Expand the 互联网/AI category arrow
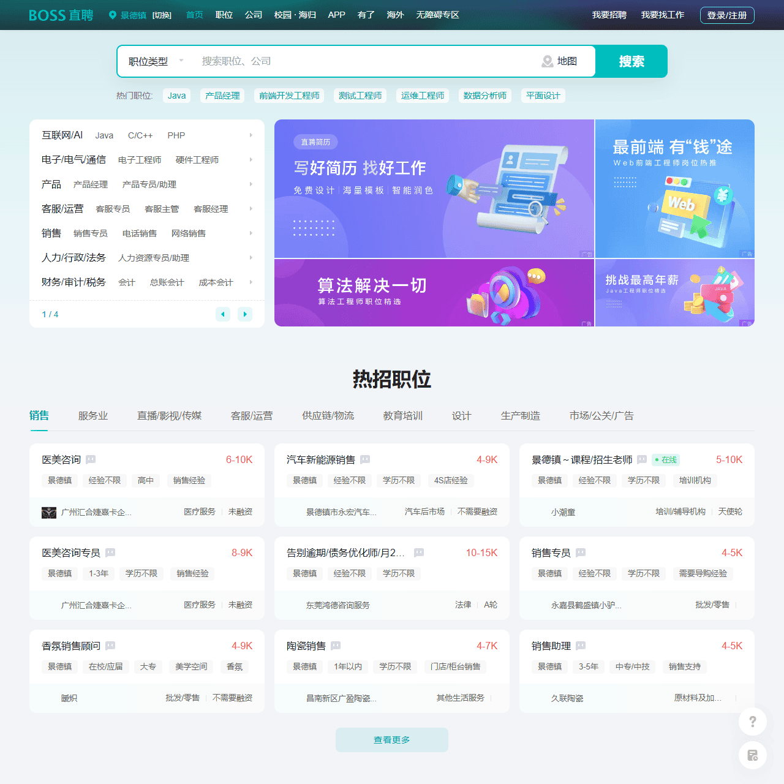784x784 pixels. click(251, 135)
